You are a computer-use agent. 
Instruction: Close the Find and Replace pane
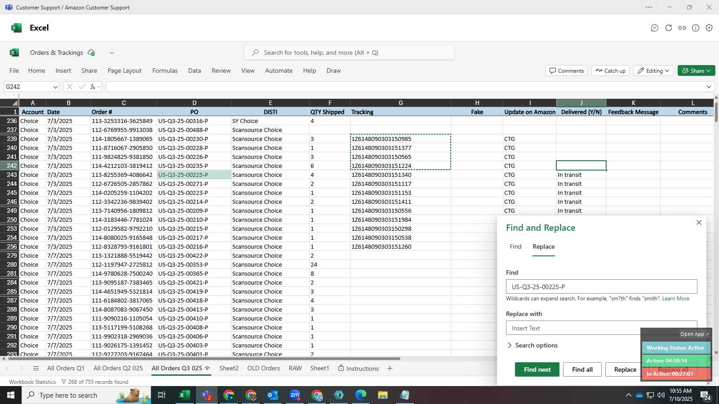699,222
